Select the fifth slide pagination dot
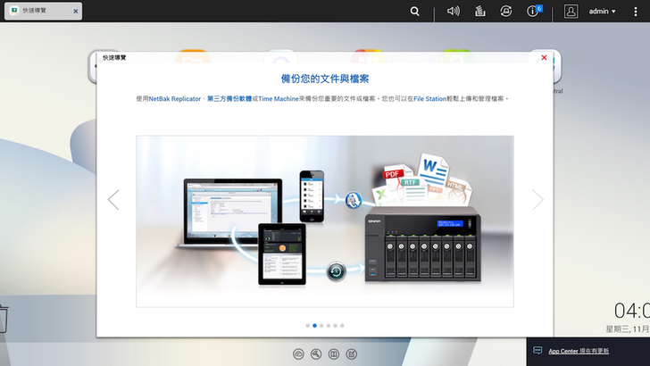Image resolution: width=650 pixels, height=366 pixels. 336,326
